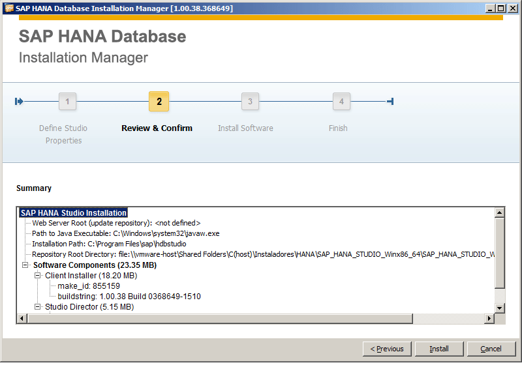Select the SAP HANA Studio Installation root item
This screenshot has width=522, height=365.
pyautogui.click(x=73, y=213)
